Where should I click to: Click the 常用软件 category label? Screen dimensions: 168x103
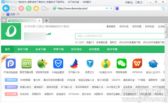pos(11,80)
